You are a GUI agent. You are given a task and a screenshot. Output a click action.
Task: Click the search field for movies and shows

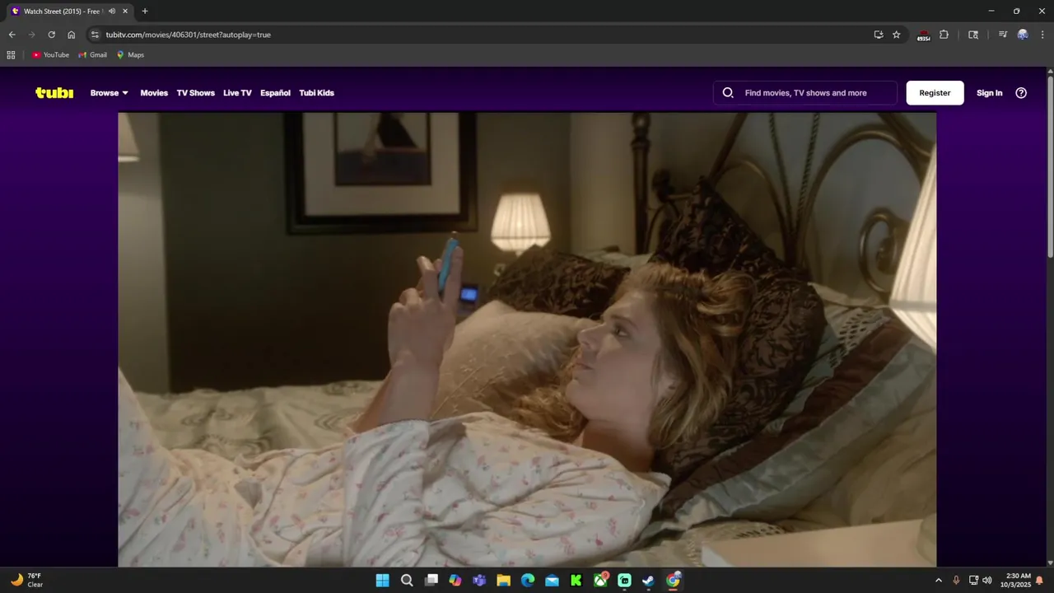click(x=805, y=93)
